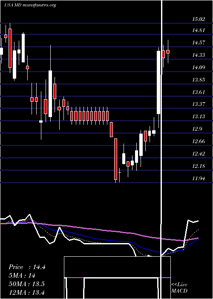Click the 12MA : 13.4 readout
The height and width of the screenshot is (299, 213).
[26, 292]
